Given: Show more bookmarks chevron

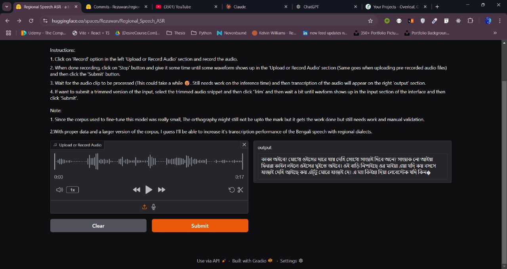Looking at the screenshot, I should tap(495, 33).
